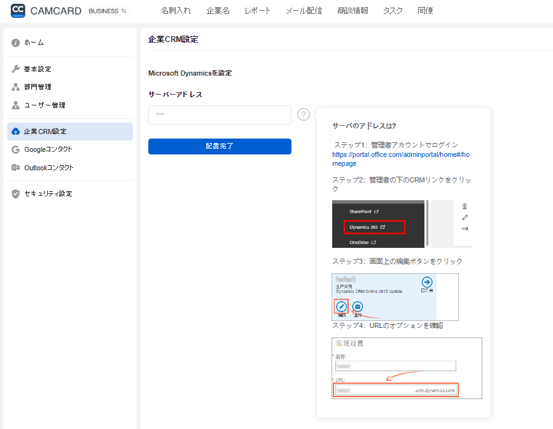Image resolution: width=553 pixels, height=429 pixels.
Task: Open the タスク menu
Action: pyautogui.click(x=393, y=11)
